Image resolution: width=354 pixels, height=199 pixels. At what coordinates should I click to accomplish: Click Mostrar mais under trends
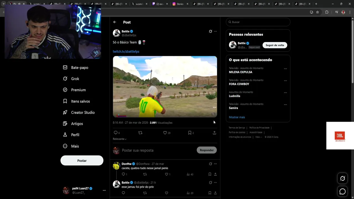point(237,117)
